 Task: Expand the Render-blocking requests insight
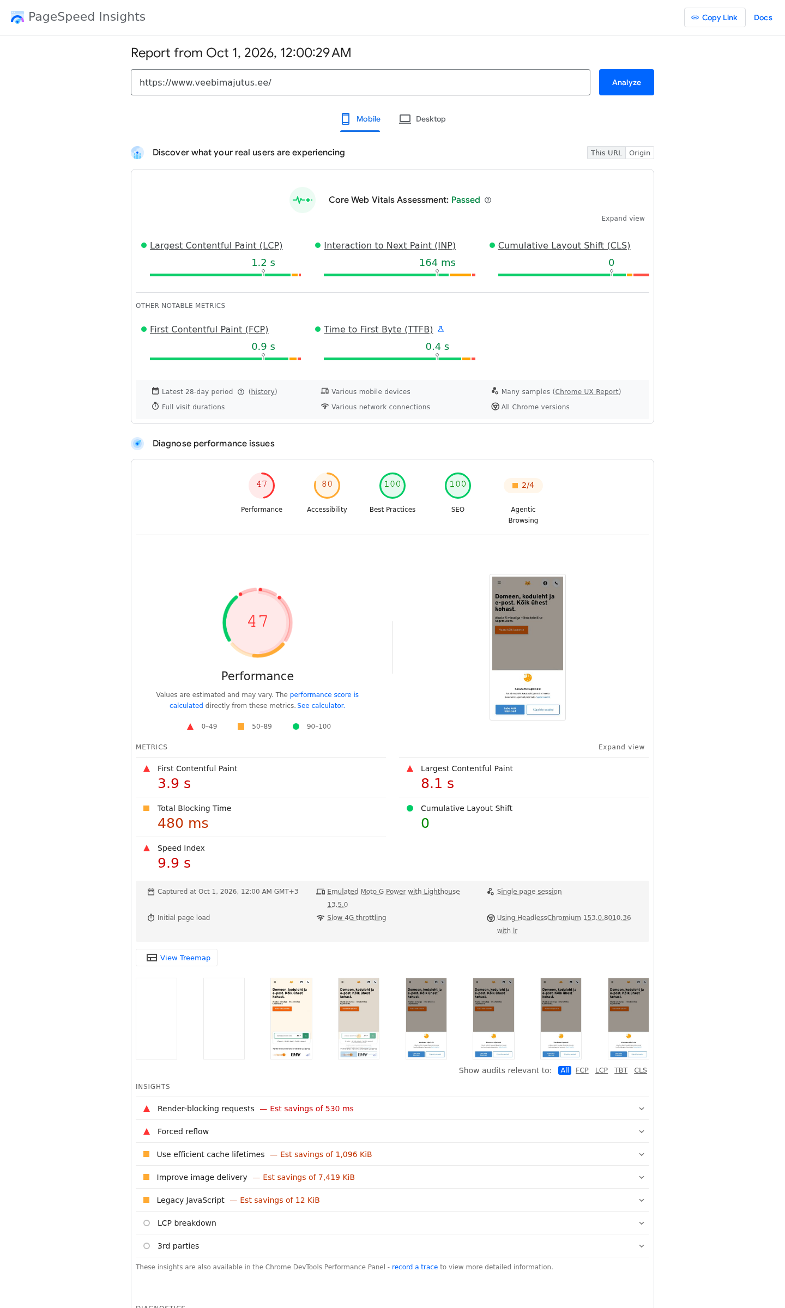pos(392,1109)
